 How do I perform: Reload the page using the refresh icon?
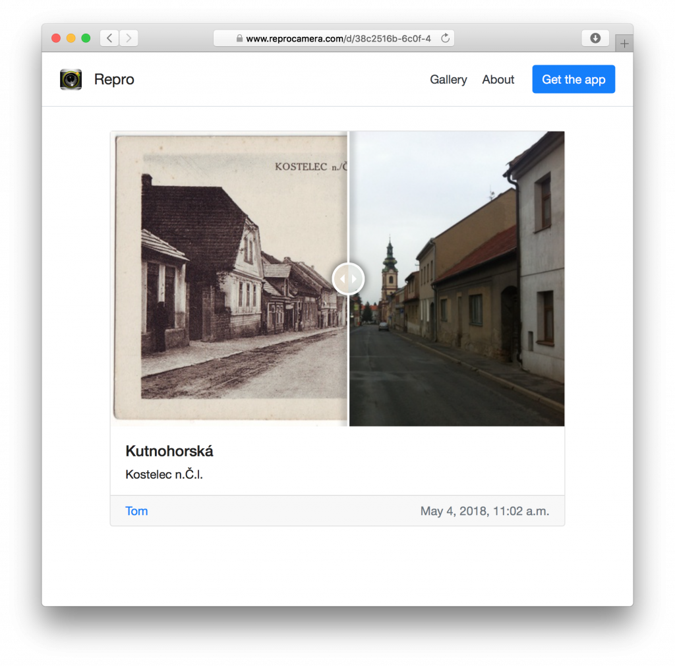(x=445, y=38)
